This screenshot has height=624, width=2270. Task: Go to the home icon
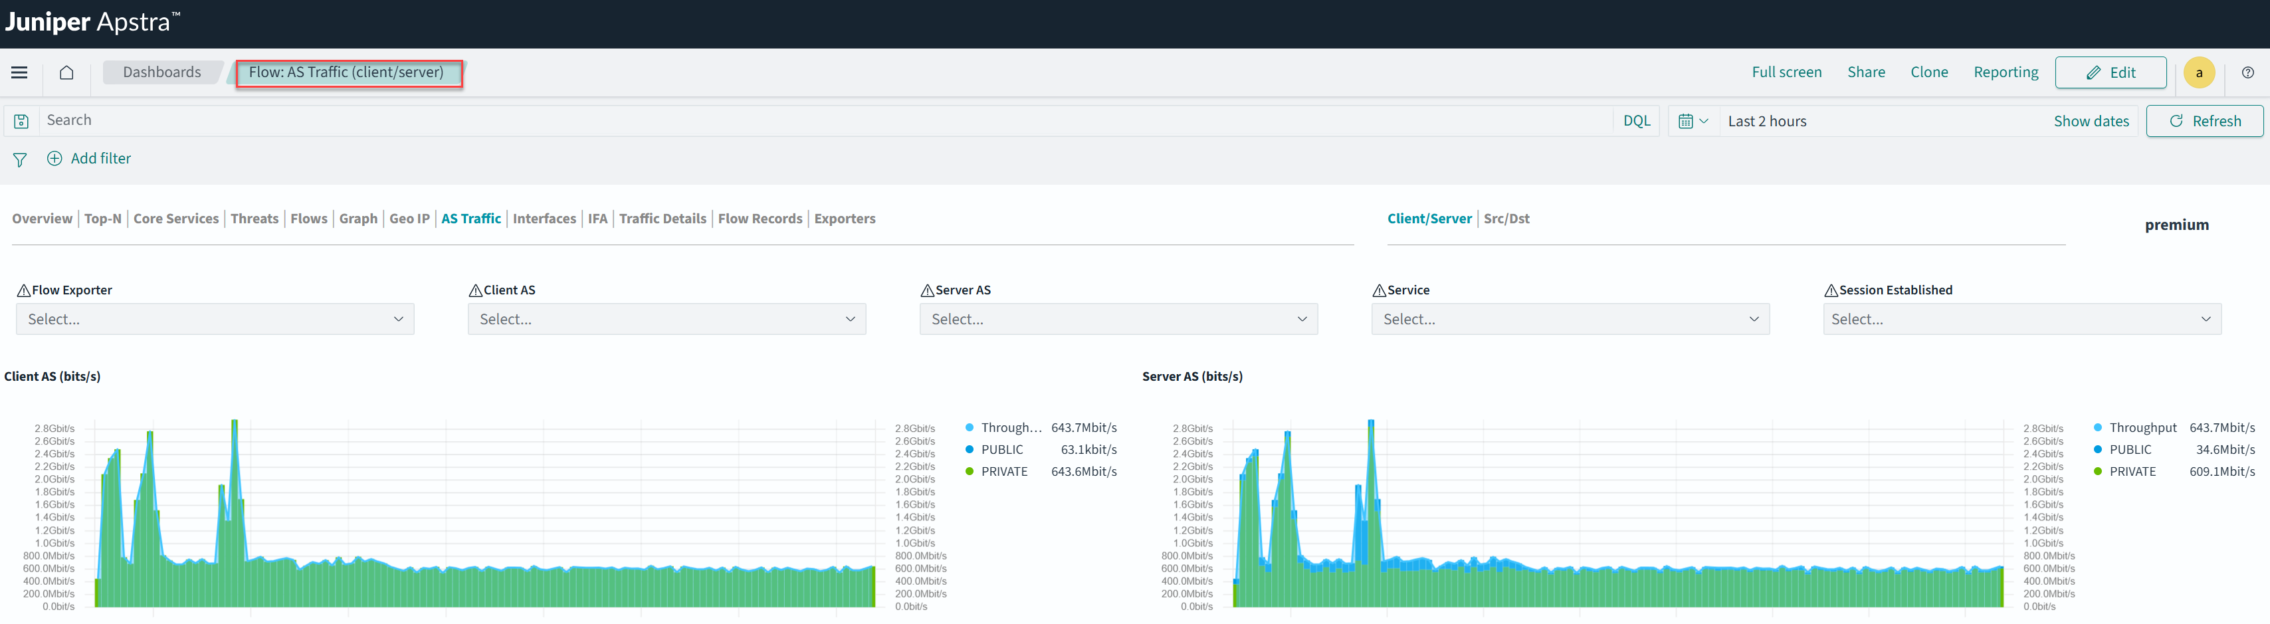click(66, 72)
